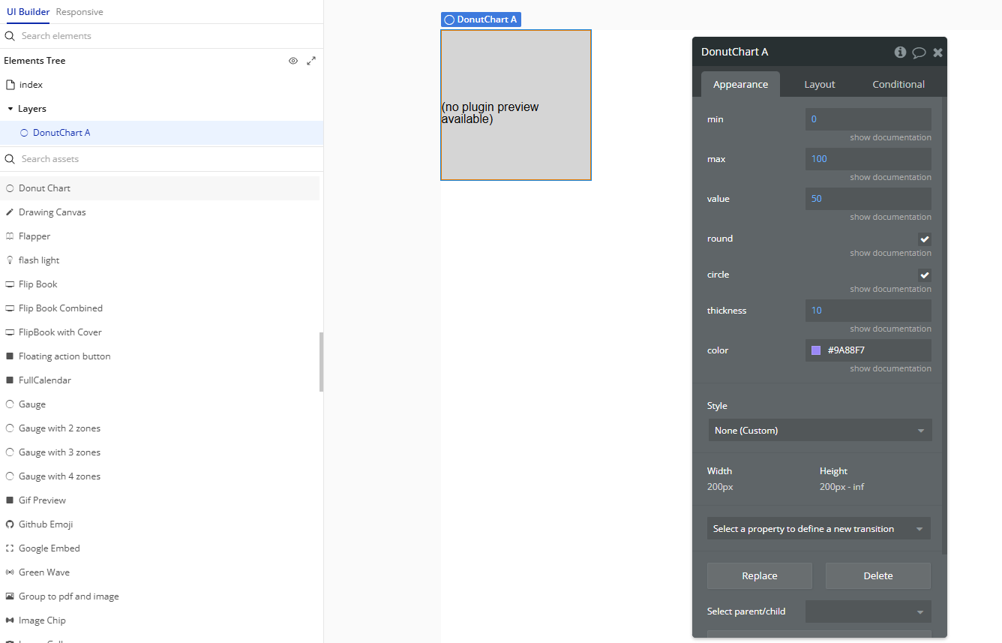Click the property panel vertical scrollbar
1002x643 pixels.
944,326
